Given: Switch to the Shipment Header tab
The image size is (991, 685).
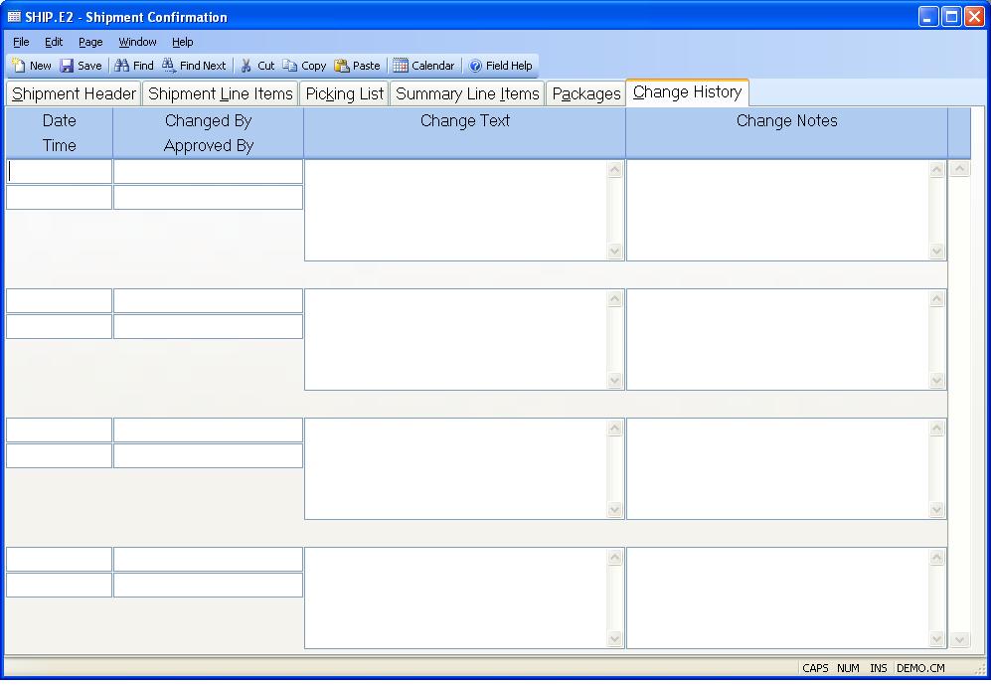Looking at the screenshot, I should click(x=74, y=93).
